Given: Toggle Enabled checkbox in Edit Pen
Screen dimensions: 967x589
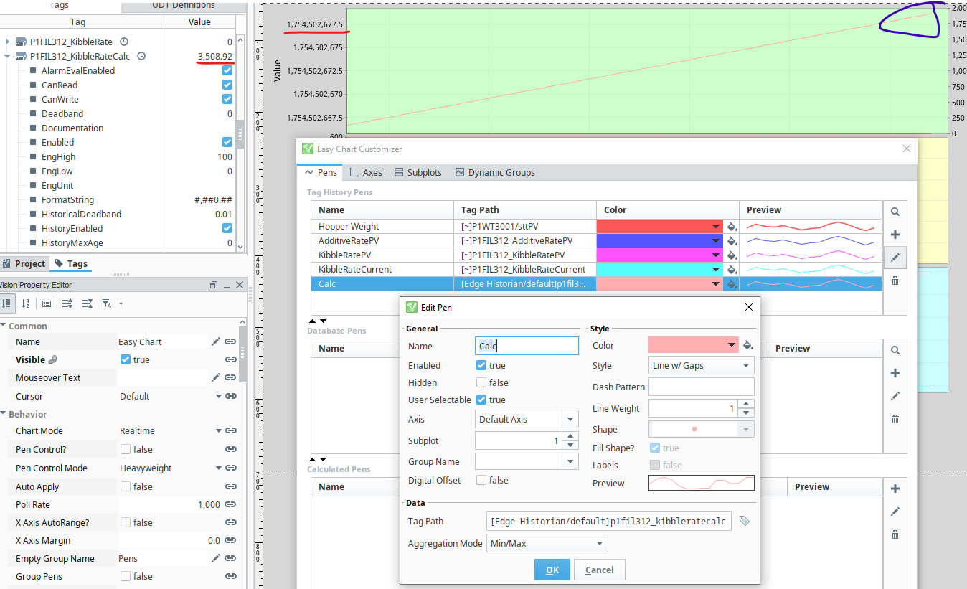Looking at the screenshot, I should pos(481,365).
